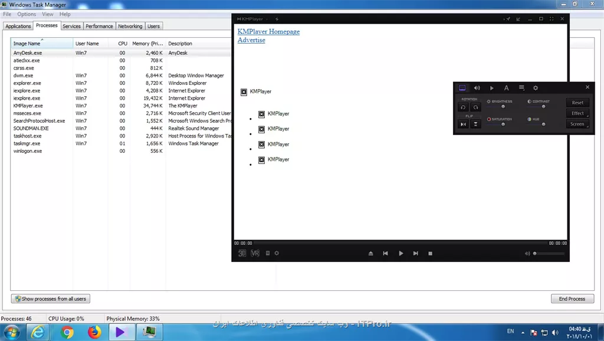This screenshot has height=341, width=604.
Task: Open the Options menu in Task Manager
Action: 26,14
